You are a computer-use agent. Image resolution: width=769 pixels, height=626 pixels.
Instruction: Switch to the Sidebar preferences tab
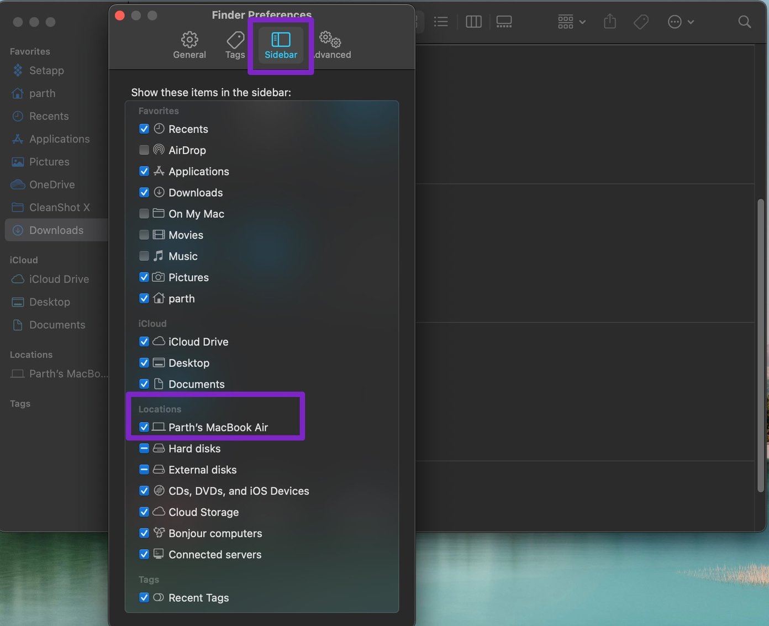pyautogui.click(x=281, y=45)
